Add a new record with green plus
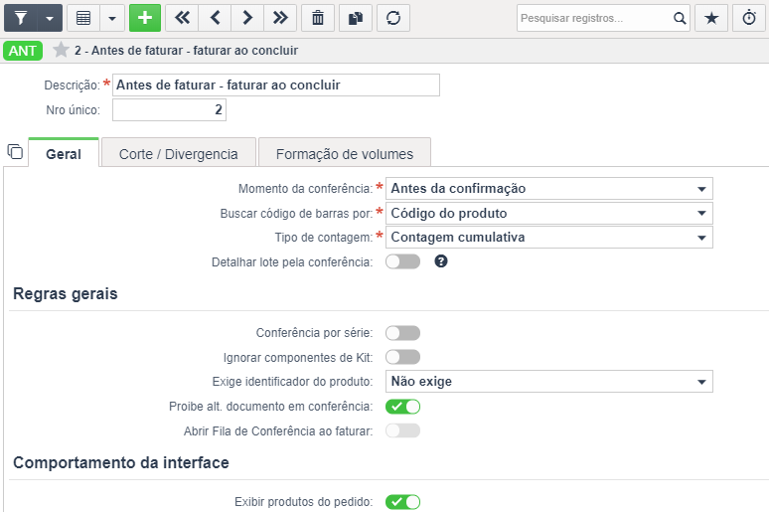 tap(145, 18)
